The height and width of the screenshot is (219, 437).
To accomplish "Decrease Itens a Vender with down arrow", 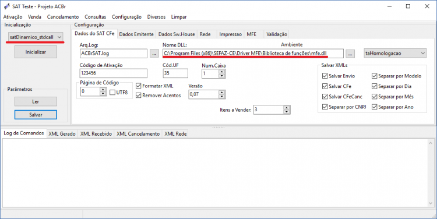I will pyautogui.click(x=287, y=112).
